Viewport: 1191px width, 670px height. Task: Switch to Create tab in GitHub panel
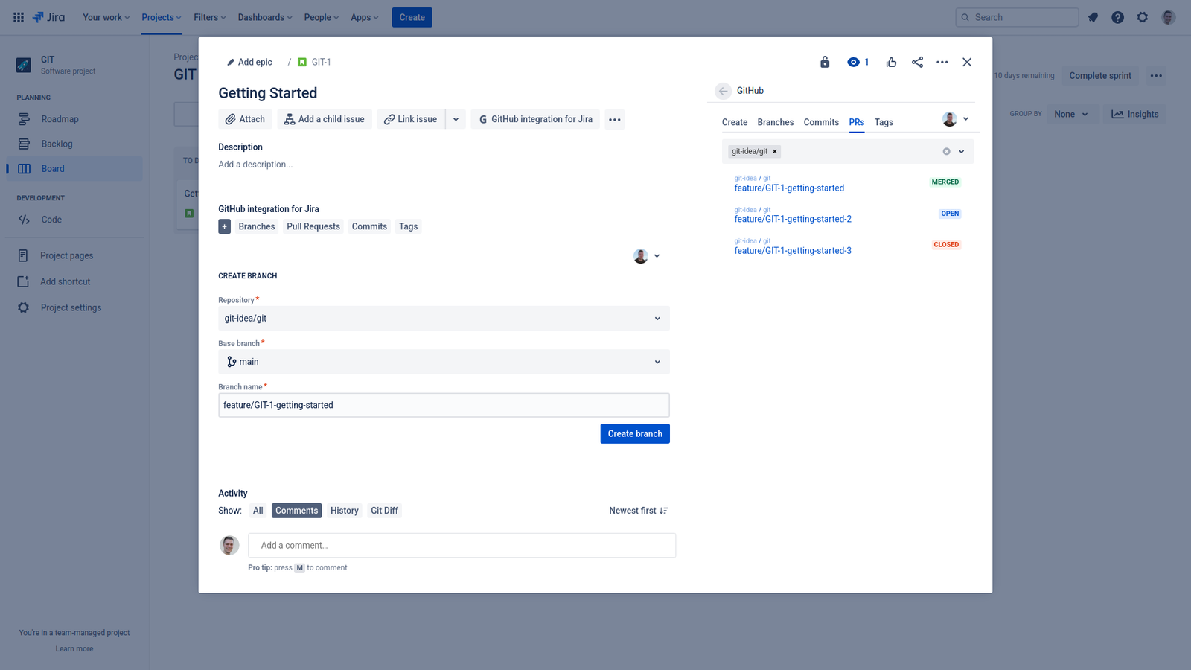pos(735,122)
